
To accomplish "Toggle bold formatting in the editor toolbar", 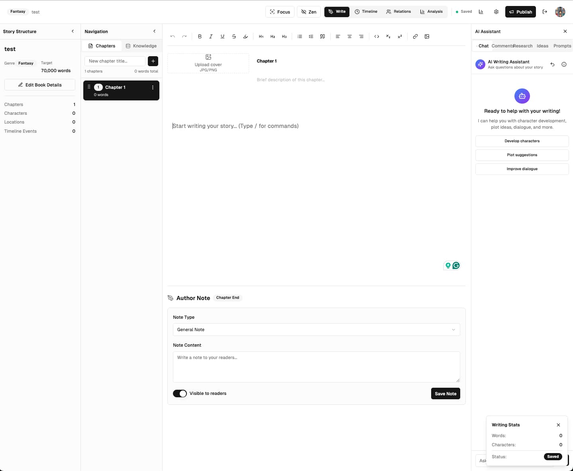I will tap(200, 36).
